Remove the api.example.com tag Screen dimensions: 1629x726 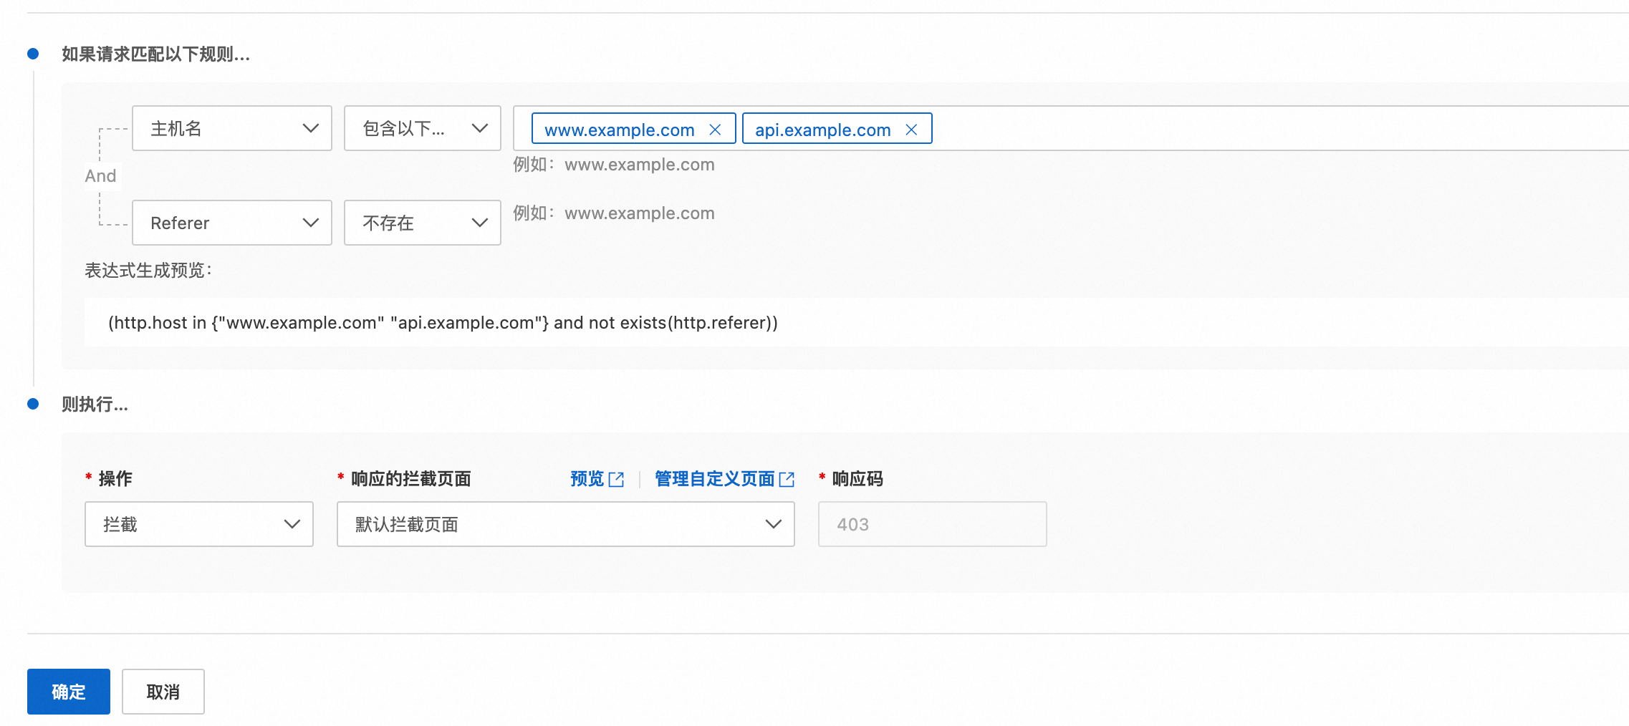(x=911, y=130)
